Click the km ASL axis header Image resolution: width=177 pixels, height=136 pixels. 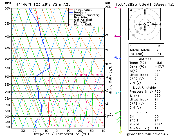point(108,5)
